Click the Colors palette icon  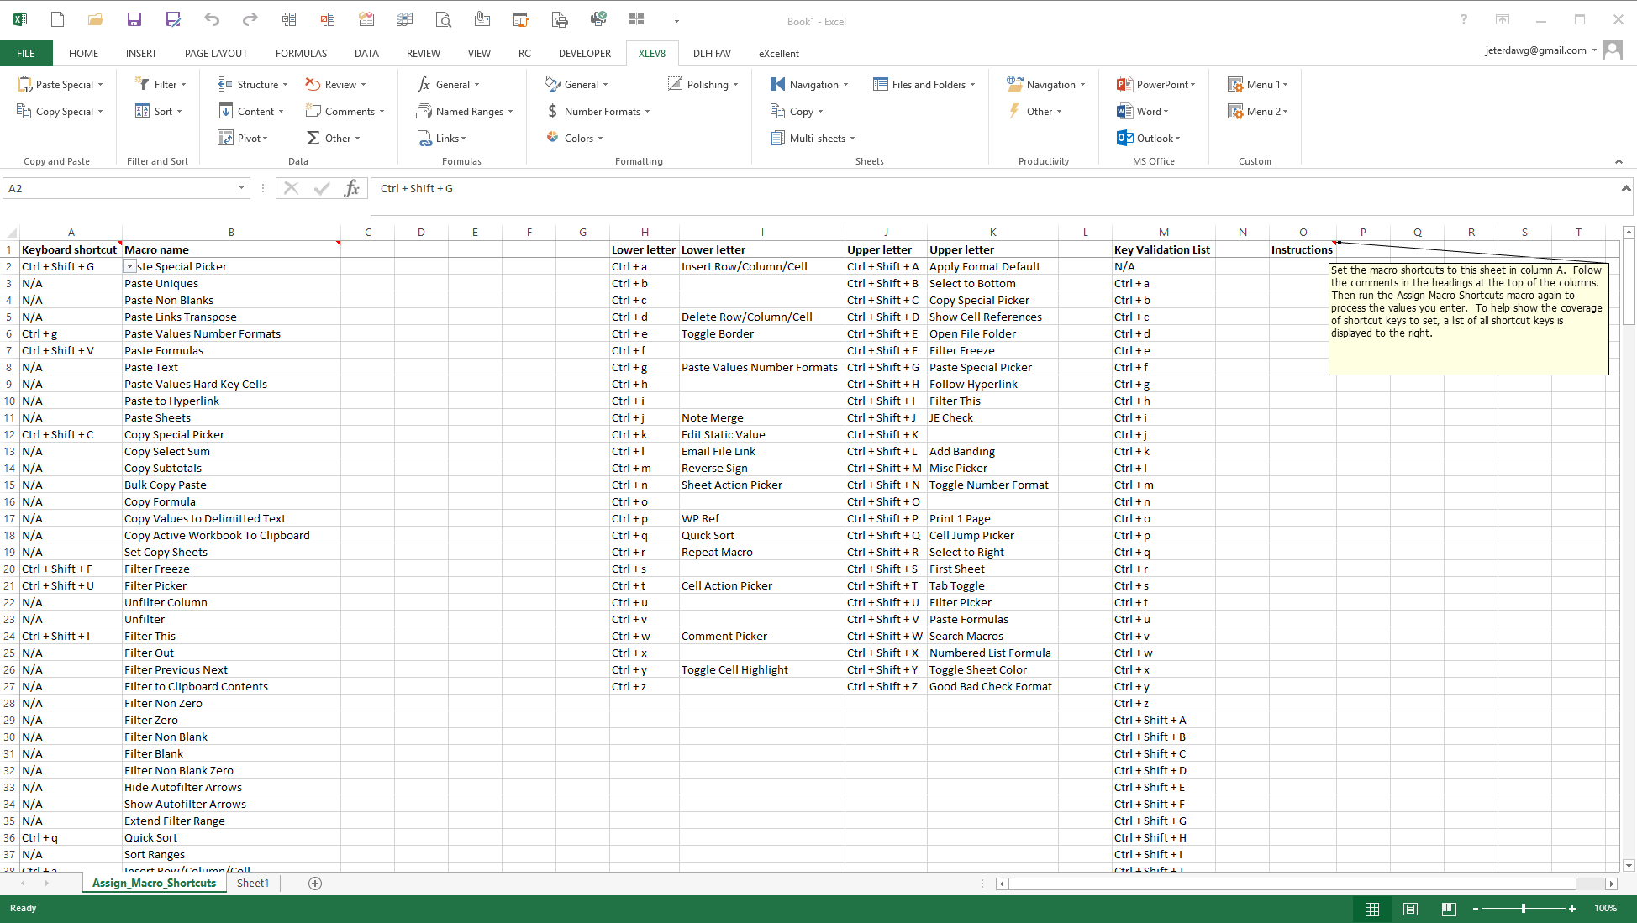pyautogui.click(x=552, y=138)
